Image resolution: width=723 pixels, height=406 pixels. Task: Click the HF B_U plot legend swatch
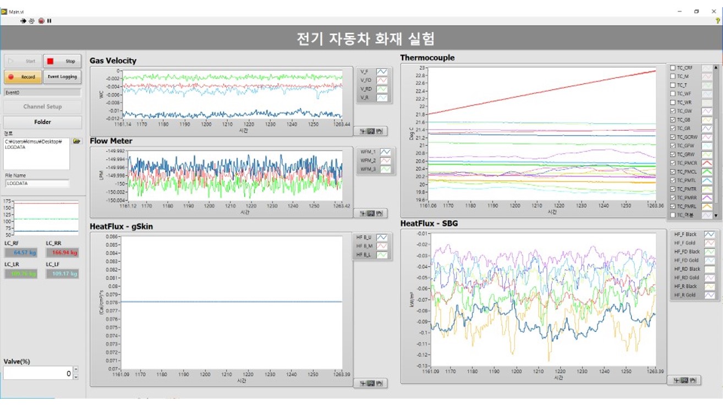click(x=382, y=237)
